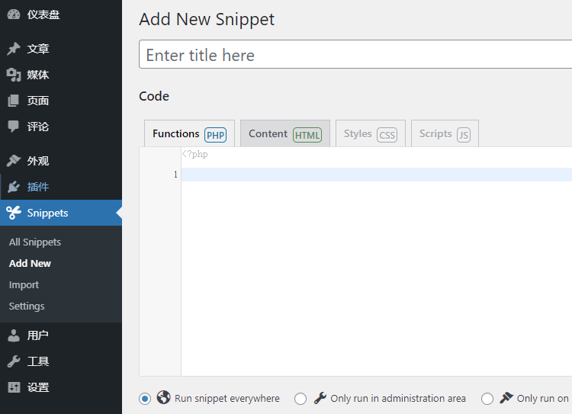Click the HTML badge on Content tab
The image size is (572, 414).
[307, 135]
